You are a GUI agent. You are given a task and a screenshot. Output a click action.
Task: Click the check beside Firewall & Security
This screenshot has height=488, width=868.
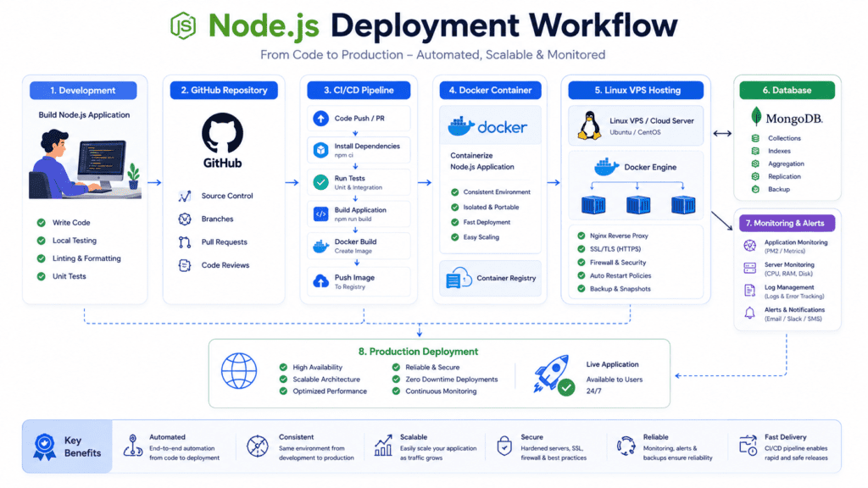click(581, 263)
